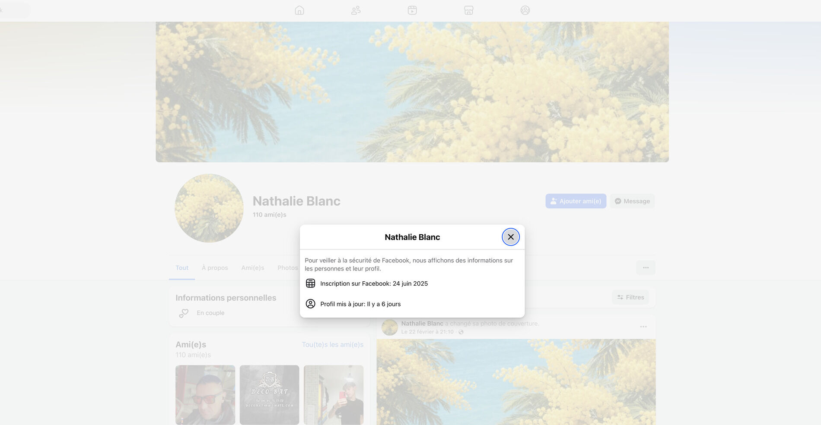Viewport: 821px width, 425px height.
Task: Switch to the À propos tab
Action: (x=215, y=268)
